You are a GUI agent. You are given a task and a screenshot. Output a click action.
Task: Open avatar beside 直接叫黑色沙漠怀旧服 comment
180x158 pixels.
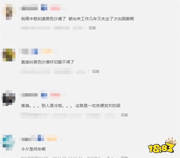point(9,55)
